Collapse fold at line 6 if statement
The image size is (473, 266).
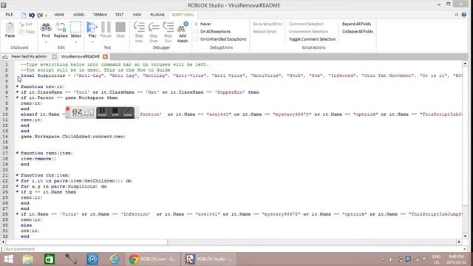[x=17, y=92]
